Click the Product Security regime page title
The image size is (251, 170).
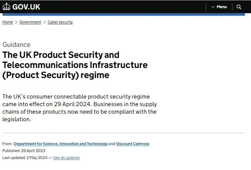tap(75, 65)
